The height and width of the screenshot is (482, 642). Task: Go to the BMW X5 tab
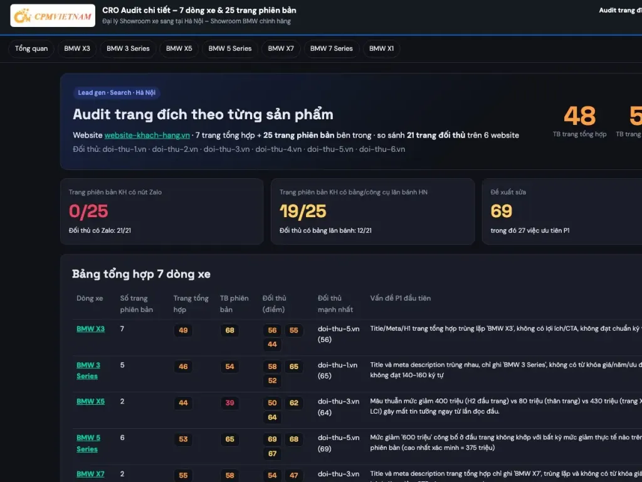(x=179, y=48)
